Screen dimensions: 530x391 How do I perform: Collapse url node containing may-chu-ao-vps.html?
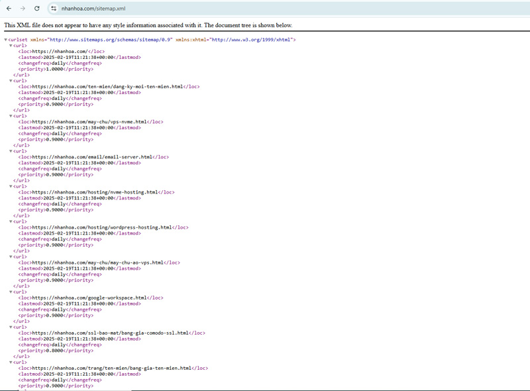point(11,256)
